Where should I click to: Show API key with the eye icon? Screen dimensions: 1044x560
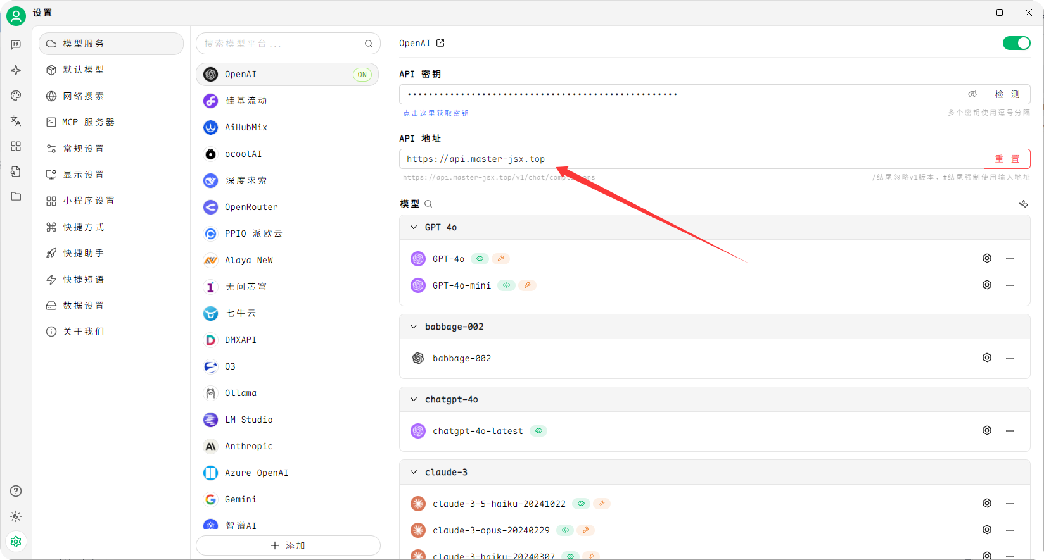tap(972, 94)
